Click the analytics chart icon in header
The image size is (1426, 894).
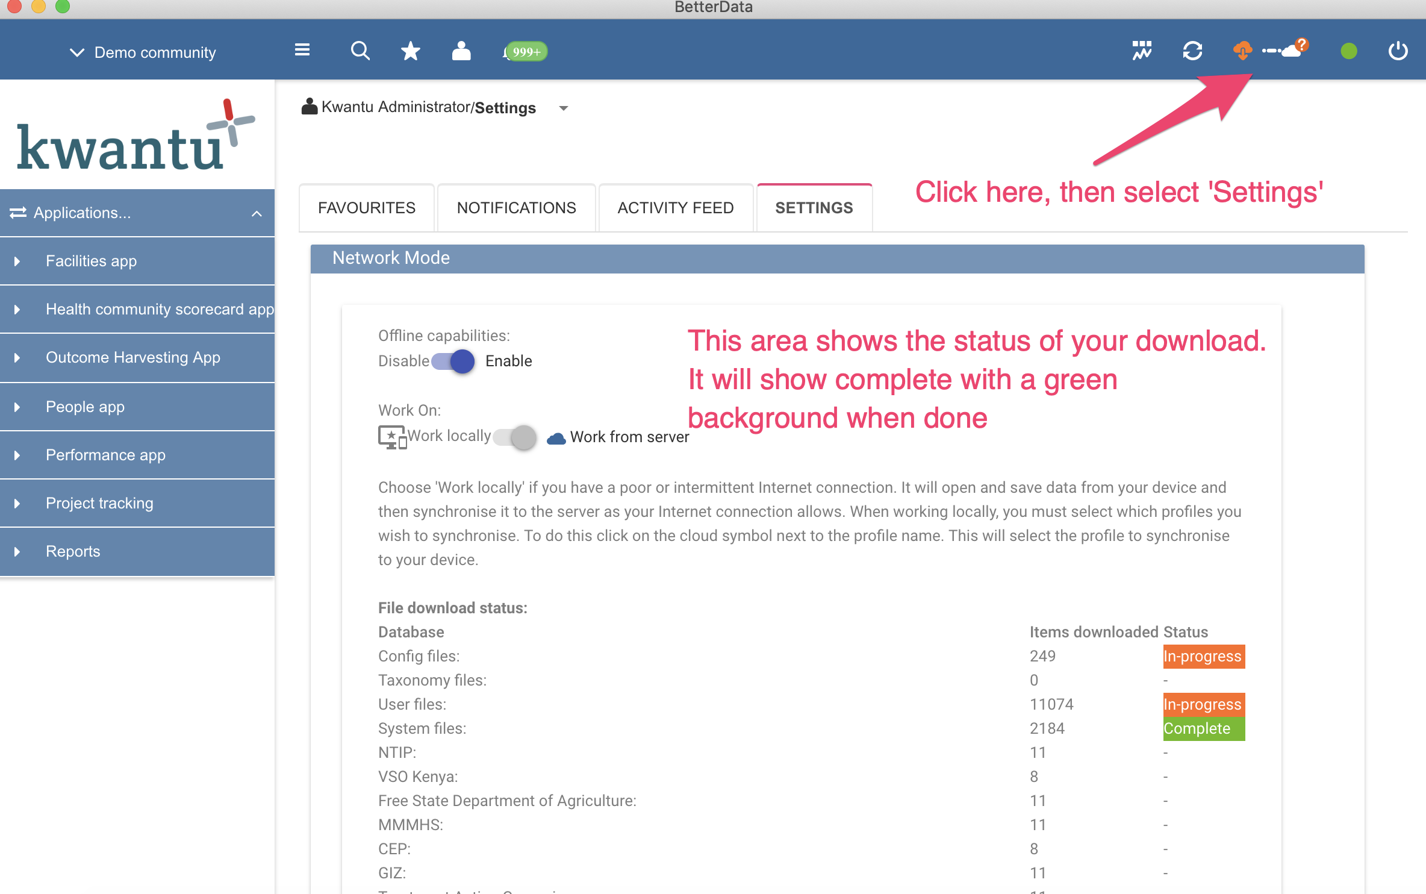point(1142,51)
